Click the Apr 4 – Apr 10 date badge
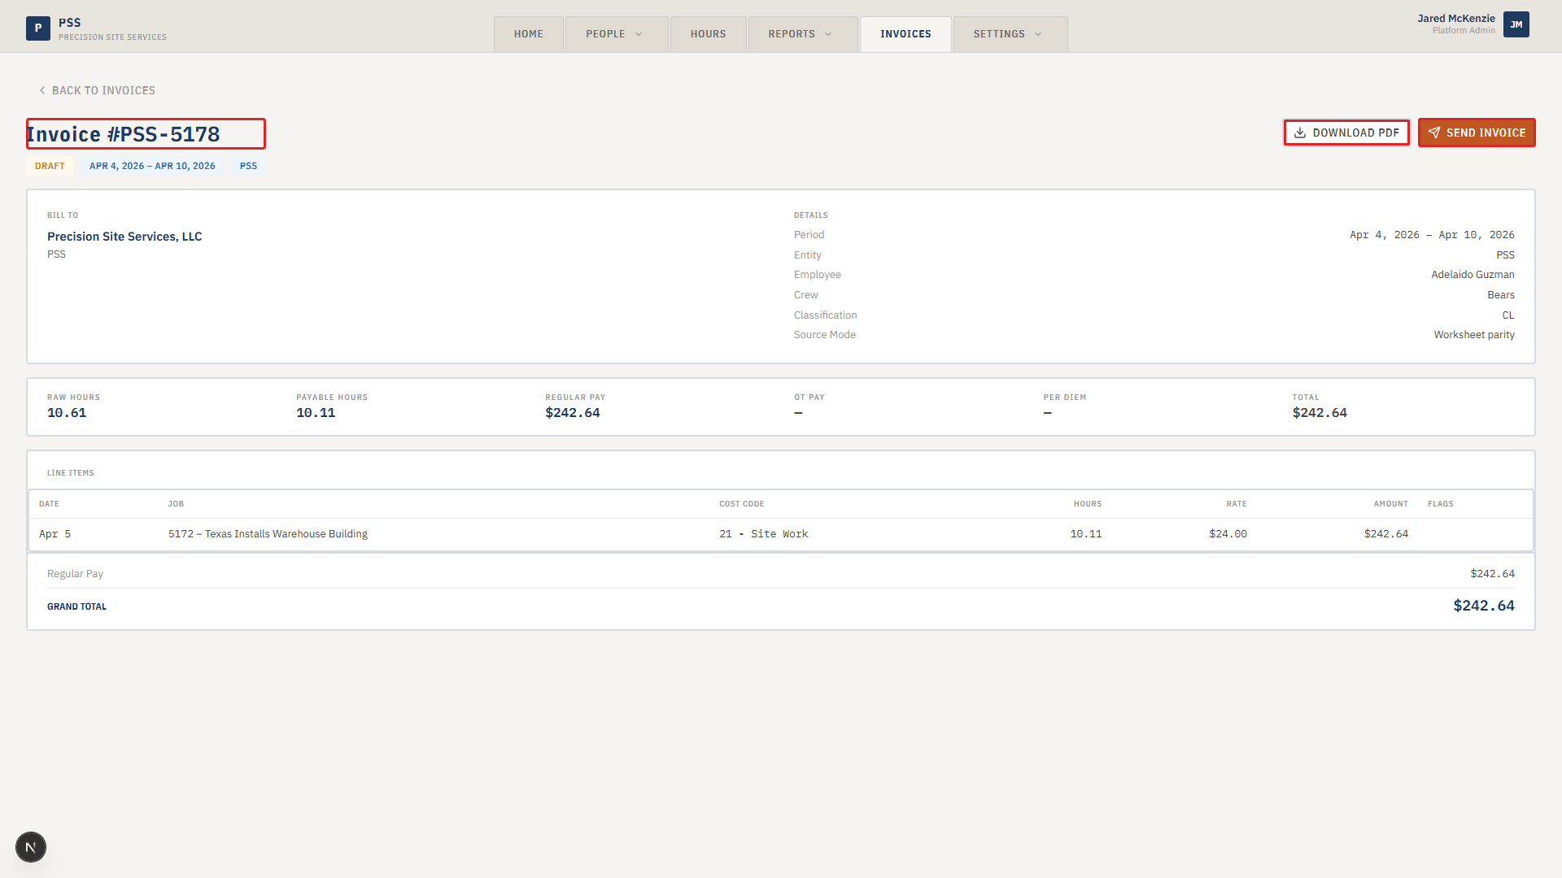Image resolution: width=1562 pixels, height=878 pixels. [x=152, y=166]
